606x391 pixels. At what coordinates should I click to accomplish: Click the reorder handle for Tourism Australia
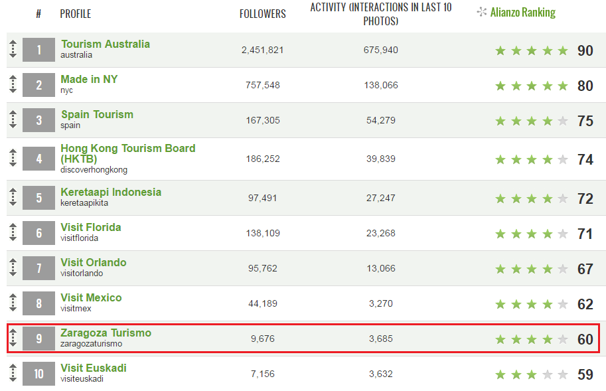(13, 49)
